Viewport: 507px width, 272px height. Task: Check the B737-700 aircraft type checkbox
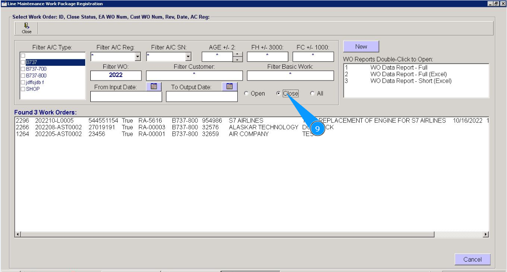click(23, 69)
